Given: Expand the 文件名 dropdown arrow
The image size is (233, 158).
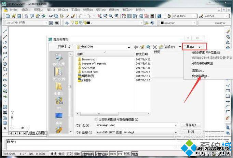Looking at the screenshot, I should coord(176,125).
